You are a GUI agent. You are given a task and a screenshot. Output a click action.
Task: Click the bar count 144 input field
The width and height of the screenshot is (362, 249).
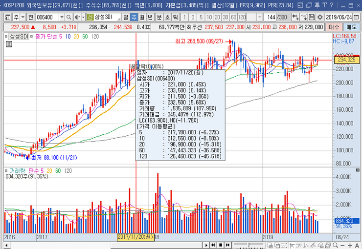(x=271, y=17)
